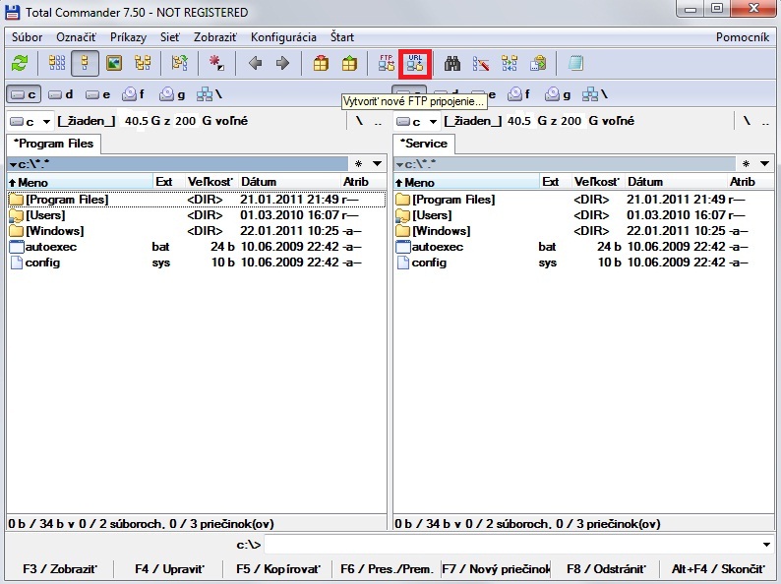Click the synchronize directories icon
The width and height of the screenshot is (781, 584).
510,63
